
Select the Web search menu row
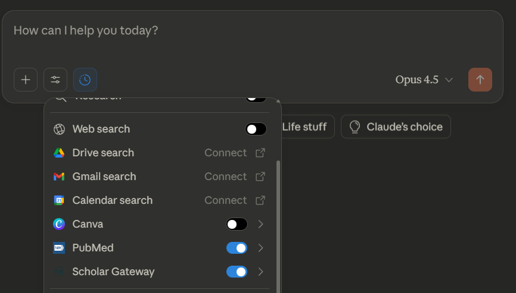point(160,129)
